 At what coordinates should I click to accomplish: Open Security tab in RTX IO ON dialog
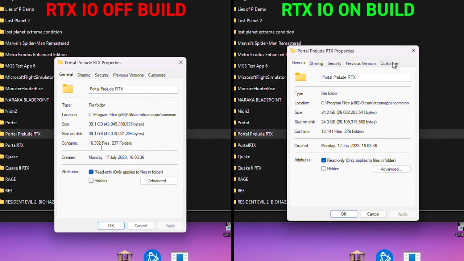(334, 63)
